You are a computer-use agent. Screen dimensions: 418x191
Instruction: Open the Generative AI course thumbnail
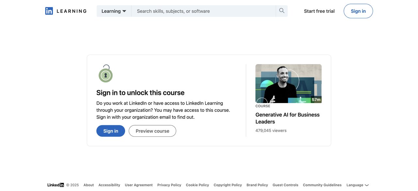(288, 84)
